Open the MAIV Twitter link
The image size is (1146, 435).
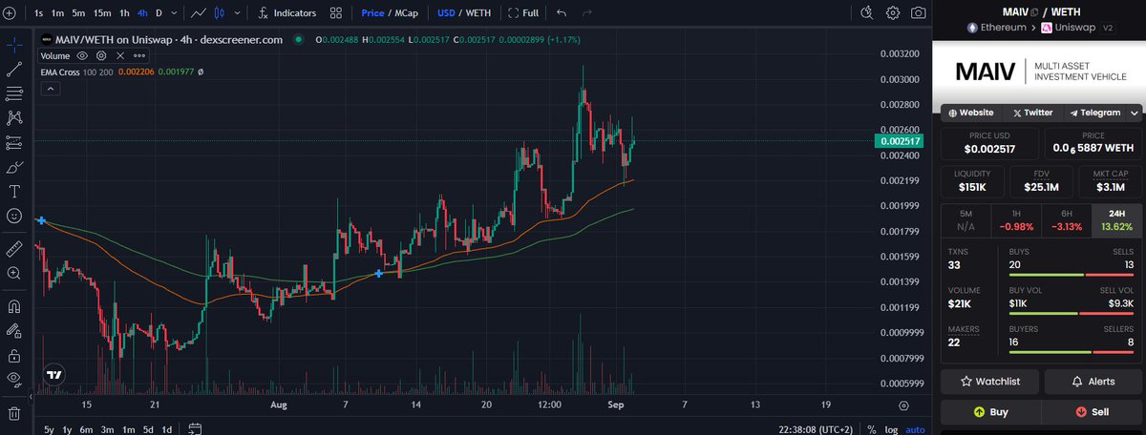tap(1032, 113)
